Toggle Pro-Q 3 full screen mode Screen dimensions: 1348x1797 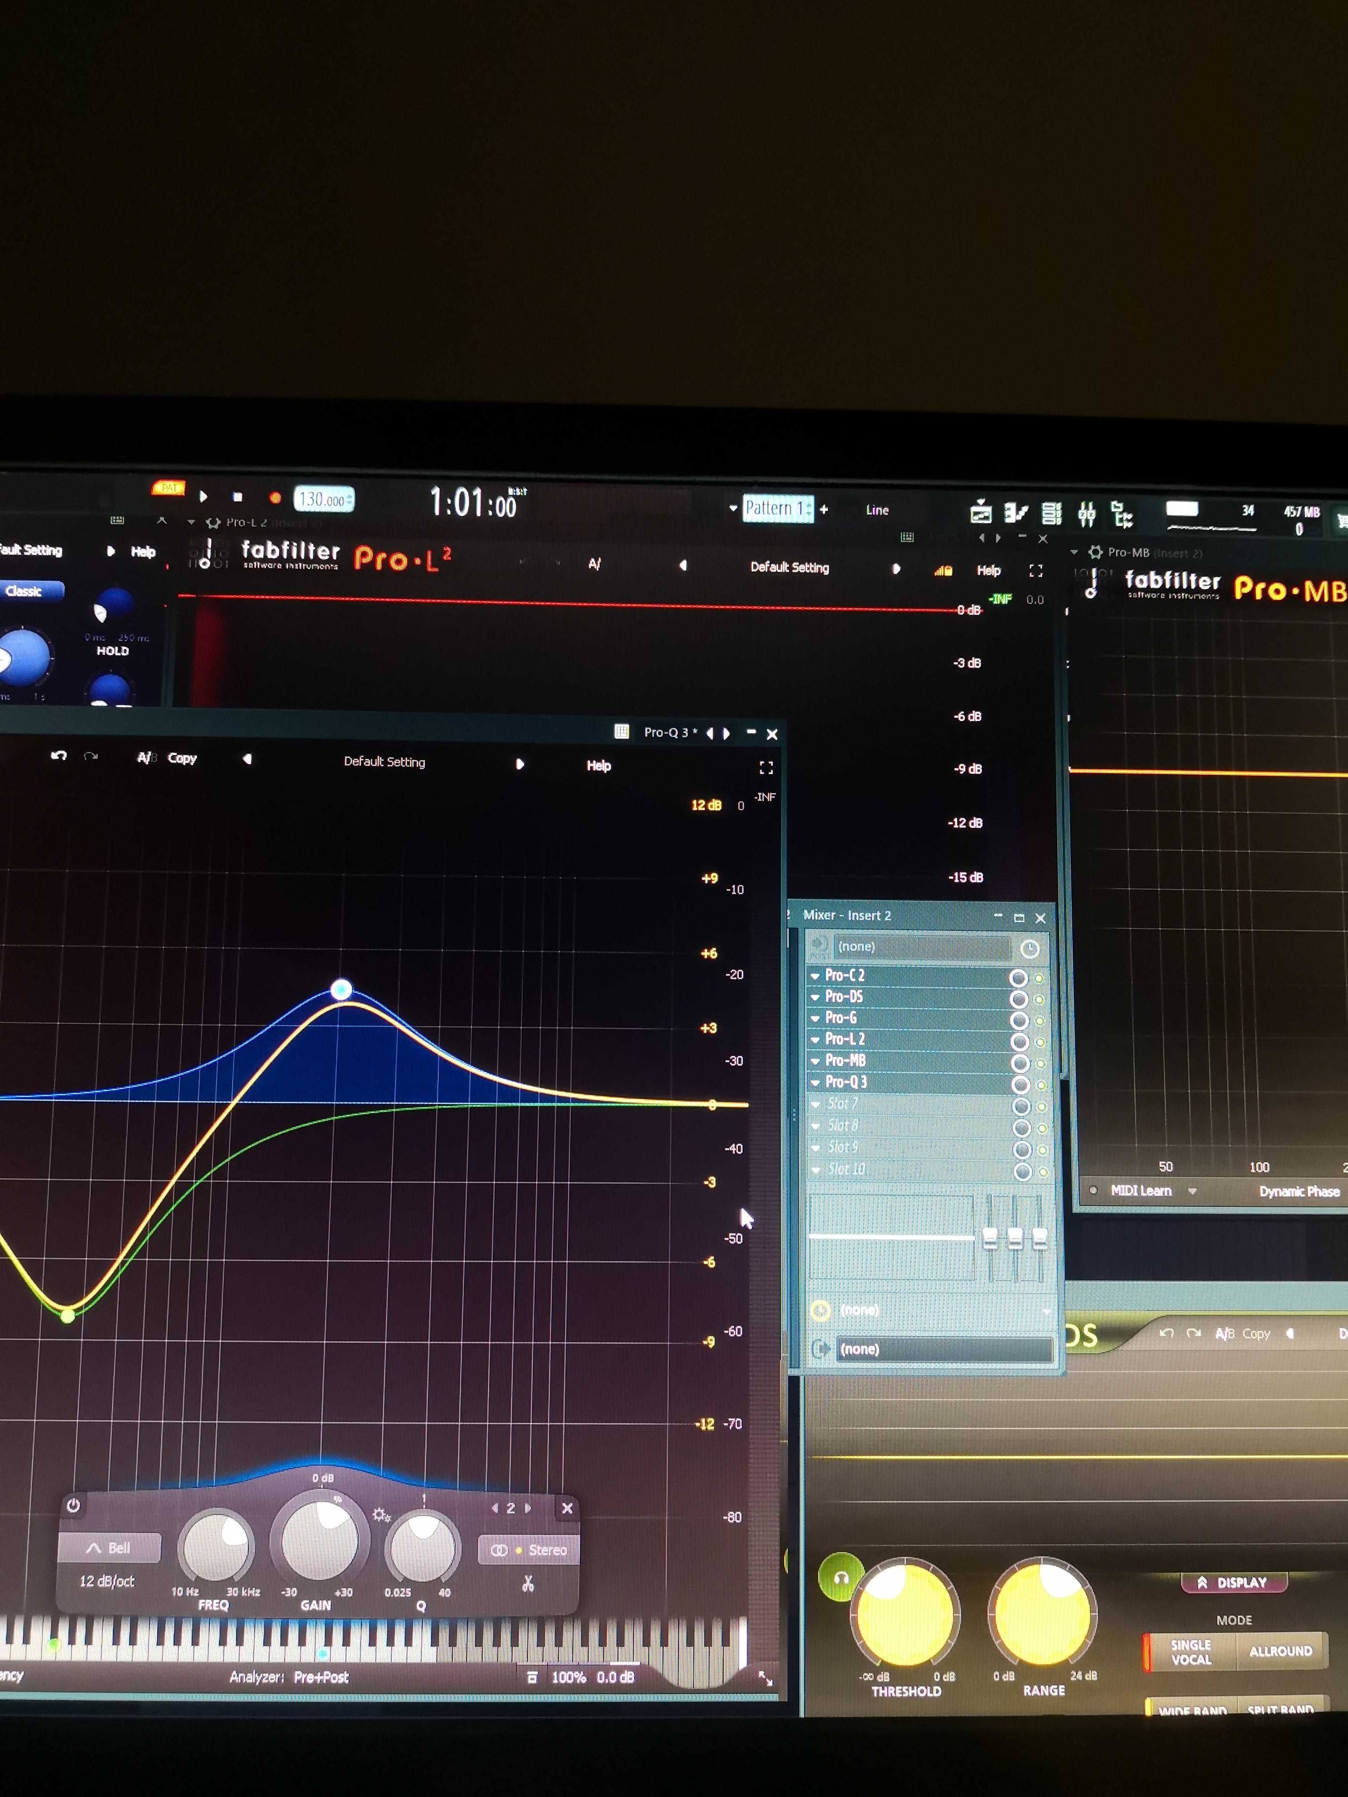765,768
